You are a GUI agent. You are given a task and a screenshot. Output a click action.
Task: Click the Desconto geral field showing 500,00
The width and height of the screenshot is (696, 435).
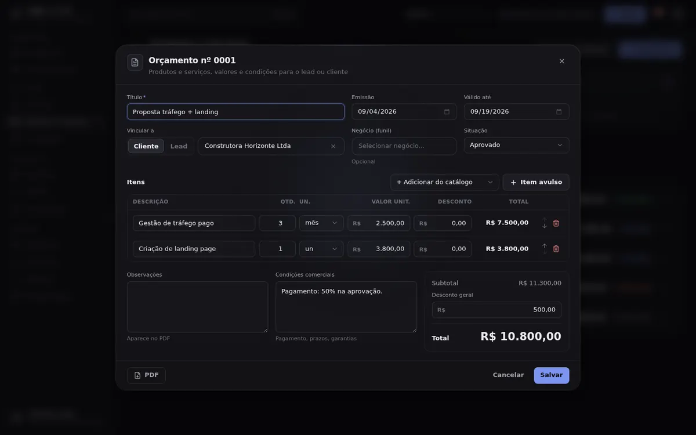496,310
